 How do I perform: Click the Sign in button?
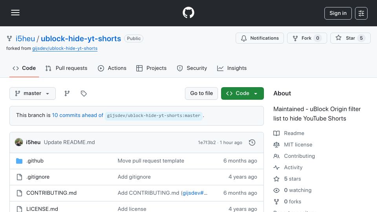tap(338, 13)
